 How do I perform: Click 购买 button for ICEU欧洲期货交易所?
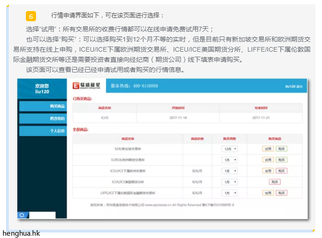coord(281,171)
